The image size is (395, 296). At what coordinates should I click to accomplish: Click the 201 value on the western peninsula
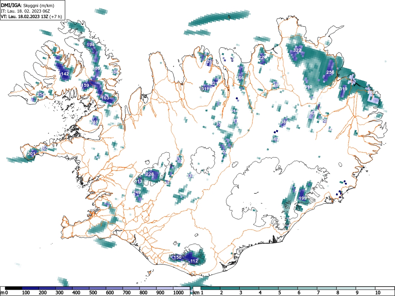click(x=32, y=154)
